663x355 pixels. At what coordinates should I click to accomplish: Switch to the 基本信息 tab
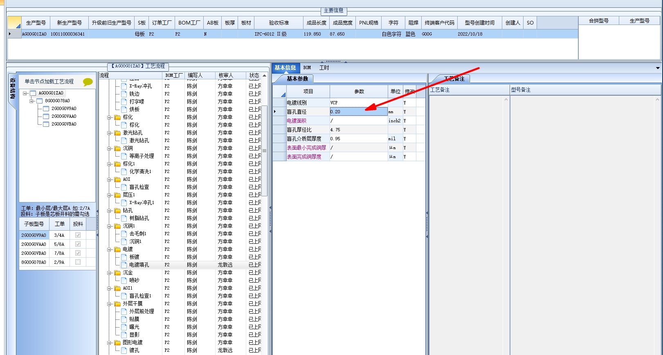click(285, 68)
